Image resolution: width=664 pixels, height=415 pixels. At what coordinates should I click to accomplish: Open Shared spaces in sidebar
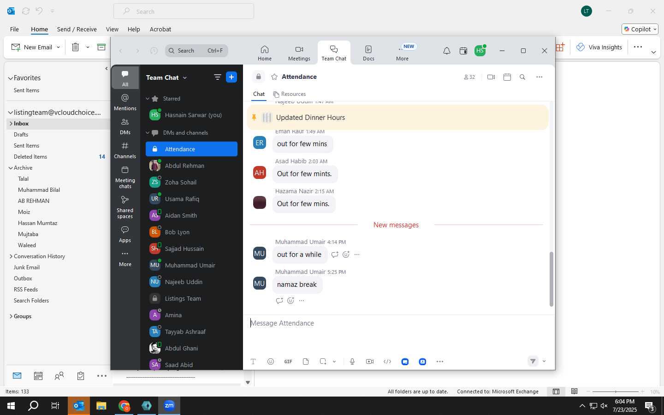coord(125,207)
